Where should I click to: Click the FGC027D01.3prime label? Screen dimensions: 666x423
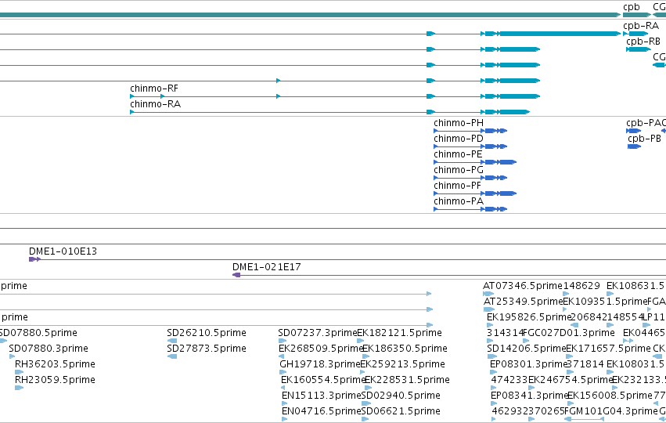569,333
